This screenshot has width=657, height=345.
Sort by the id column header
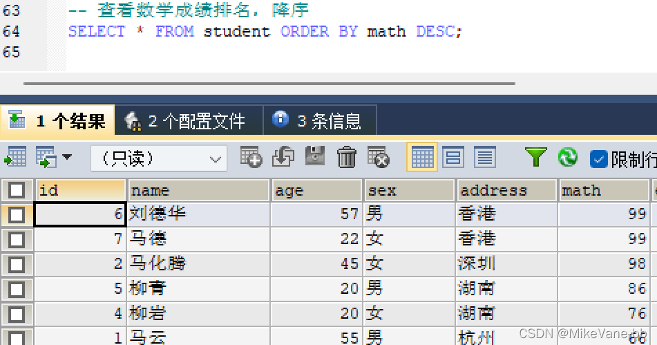(x=80, y=190)
